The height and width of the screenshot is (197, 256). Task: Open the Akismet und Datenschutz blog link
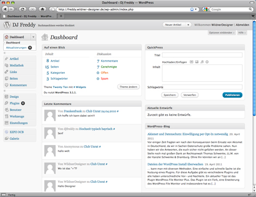pyautogui.click(x=187, y=134)
